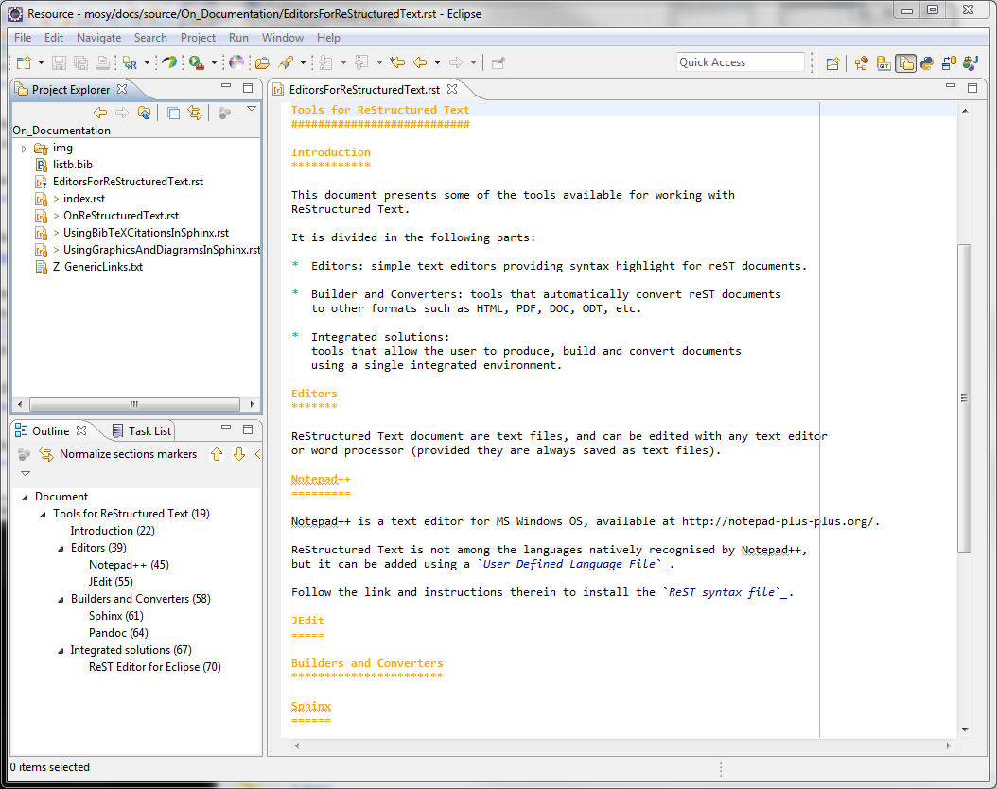Screen dimensions: 997x789
Task: Select ReST Editor for Eclipse (70) outline item
Action: click(x=154, y=667)
